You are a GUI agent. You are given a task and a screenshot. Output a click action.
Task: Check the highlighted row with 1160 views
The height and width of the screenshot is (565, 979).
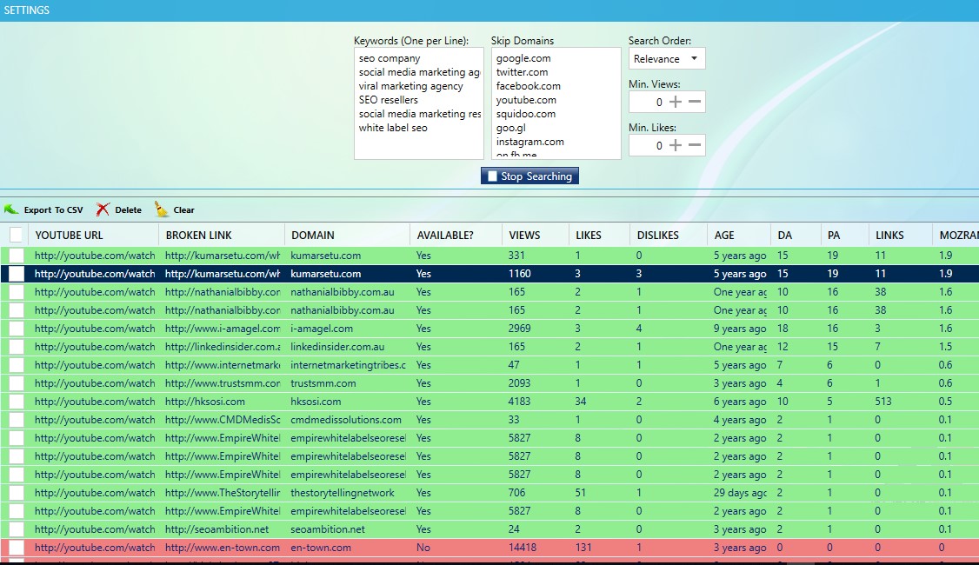point(17,274)
